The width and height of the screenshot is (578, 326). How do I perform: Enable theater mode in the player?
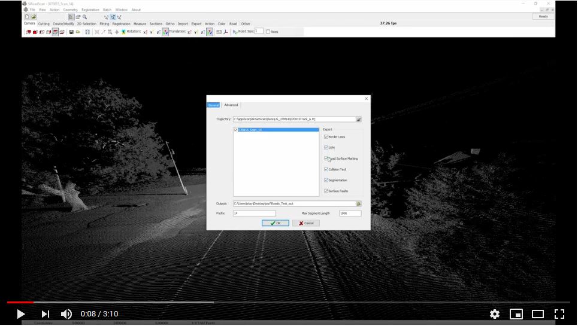(538, 314)
